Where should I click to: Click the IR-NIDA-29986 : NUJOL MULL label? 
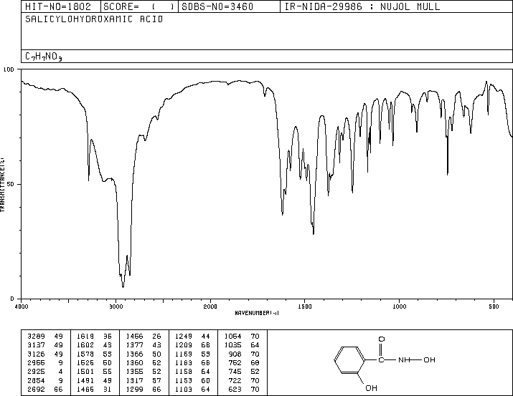pyautogui.click(x=362, y=6)
